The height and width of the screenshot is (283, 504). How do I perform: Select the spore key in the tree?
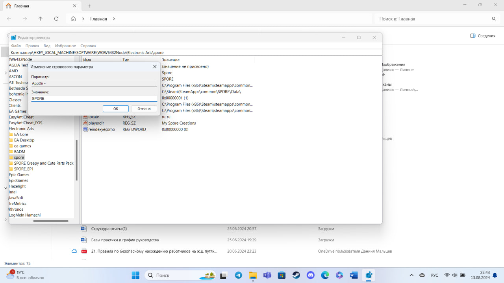[x=19, y=158]
